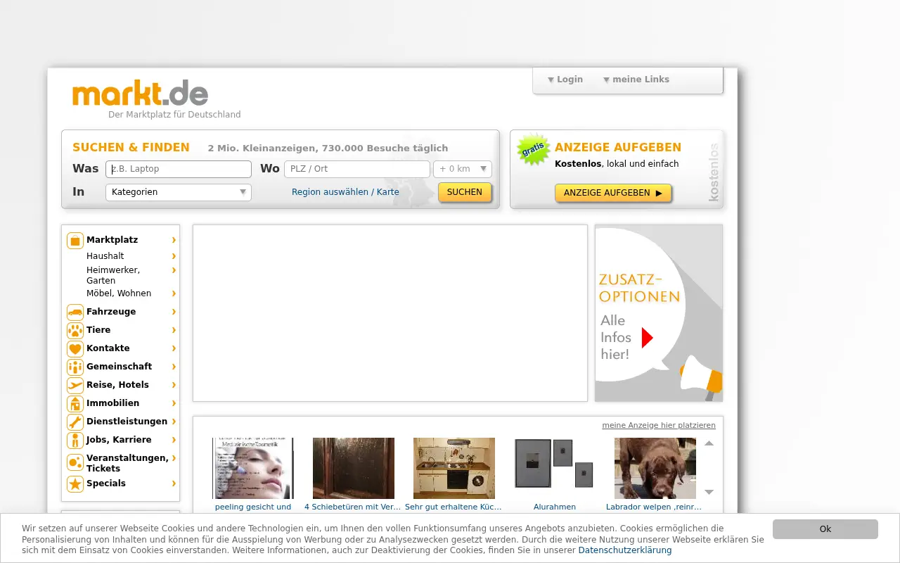Viewport: 900px width, 563px height.
Task: Open the Heimwerker, Garten subcategory
Action: pos(113,275)
